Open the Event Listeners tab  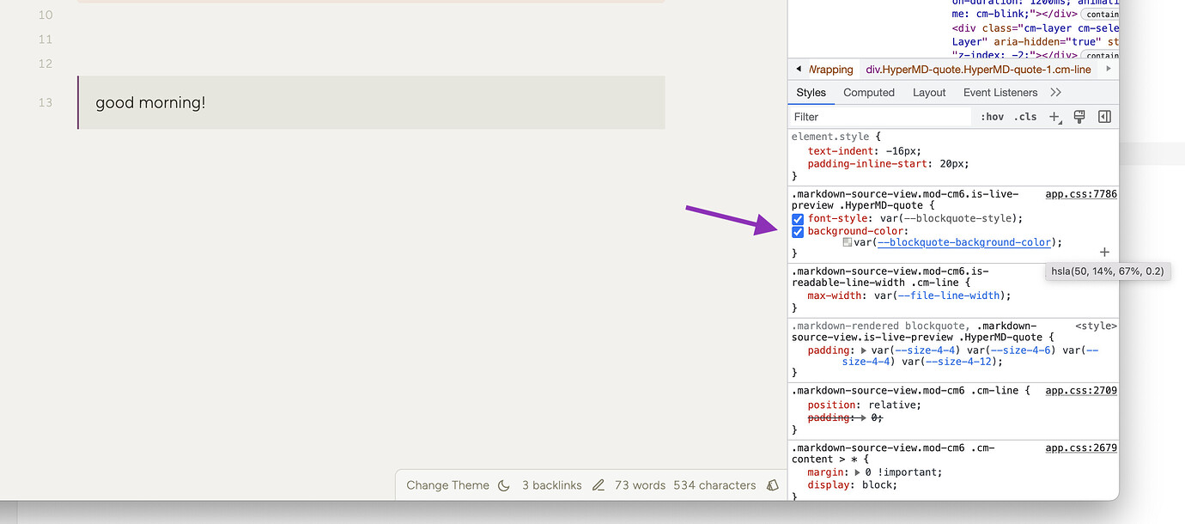1000,92
